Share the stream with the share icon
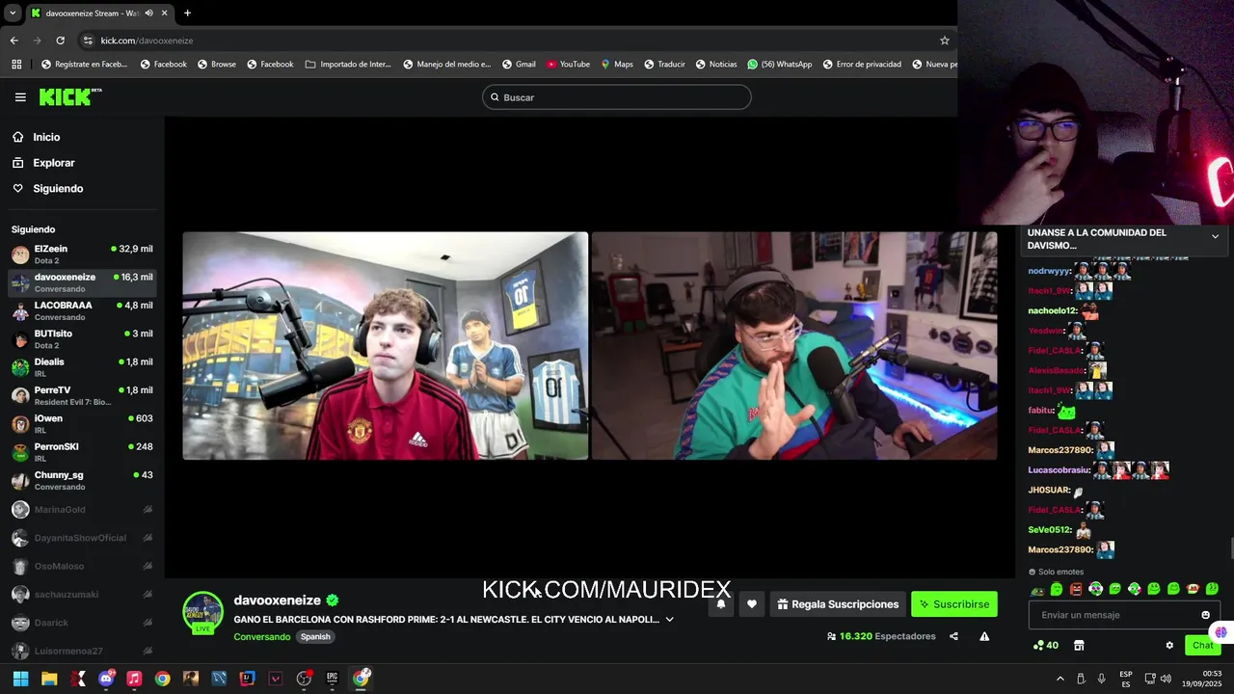 (x=953, y=636)
